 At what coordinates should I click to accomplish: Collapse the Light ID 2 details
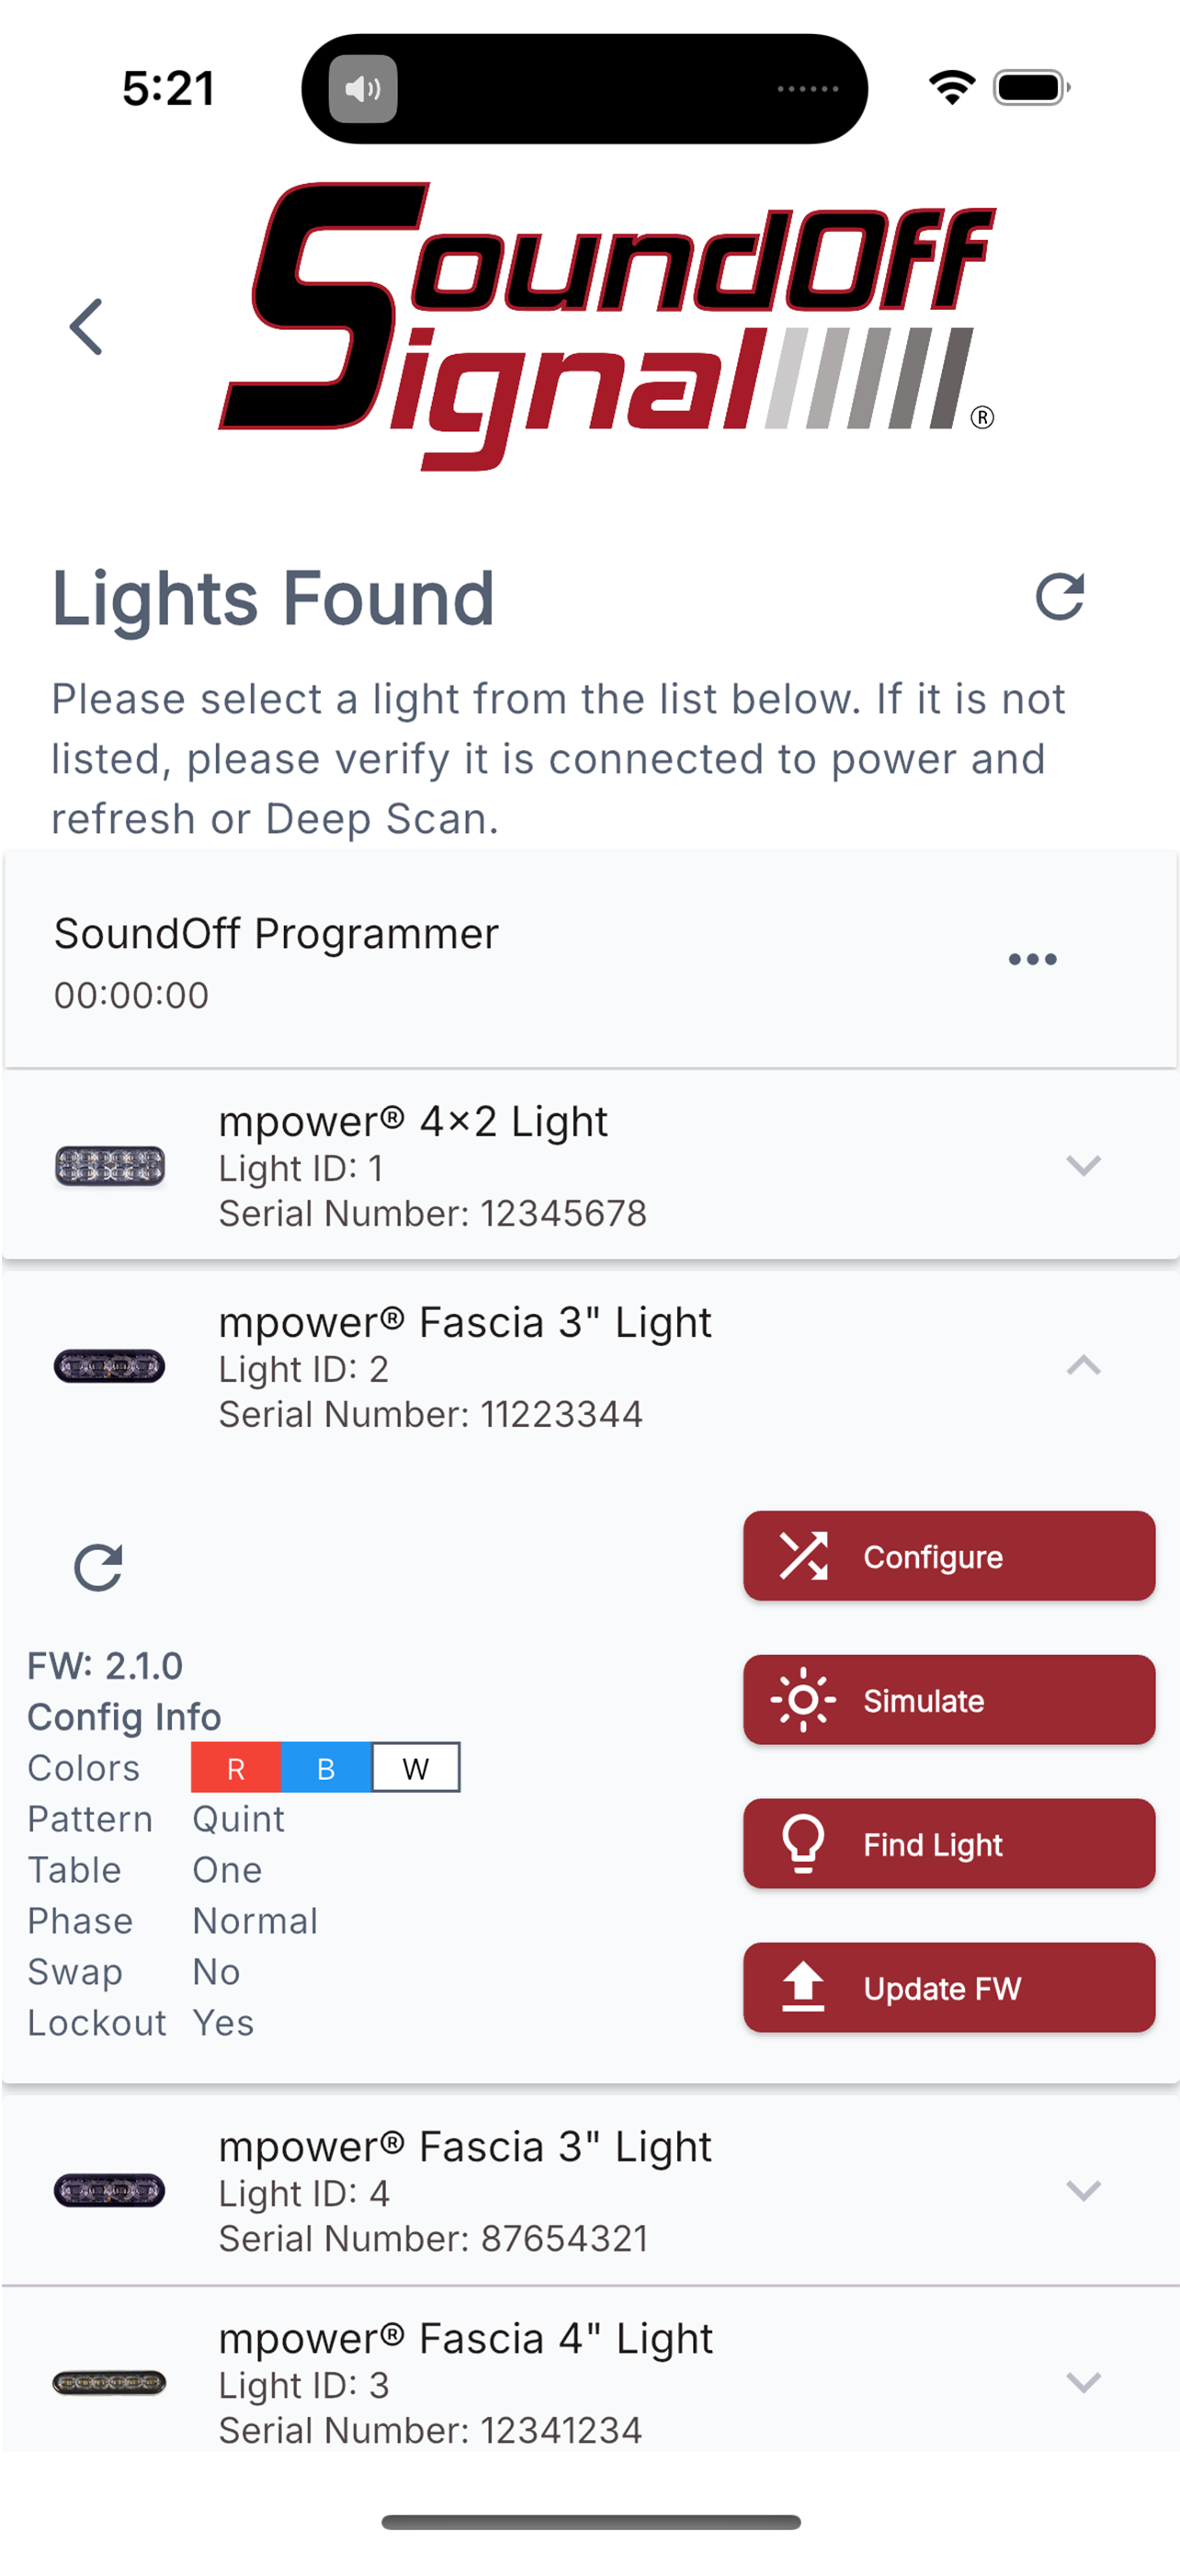(x=1084, y=1365)
